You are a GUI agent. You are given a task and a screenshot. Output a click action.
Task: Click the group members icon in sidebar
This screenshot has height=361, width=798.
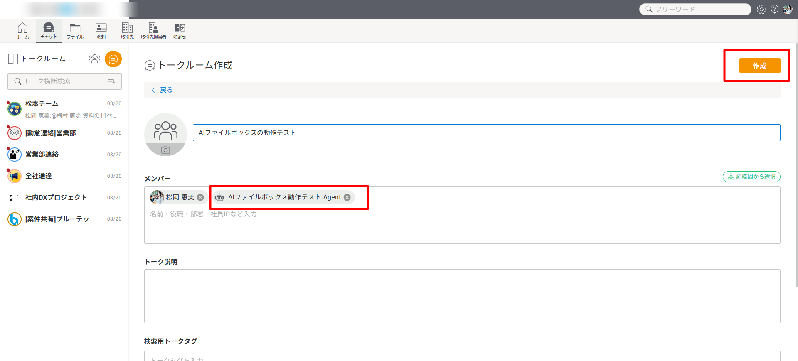tap(94, 59)
